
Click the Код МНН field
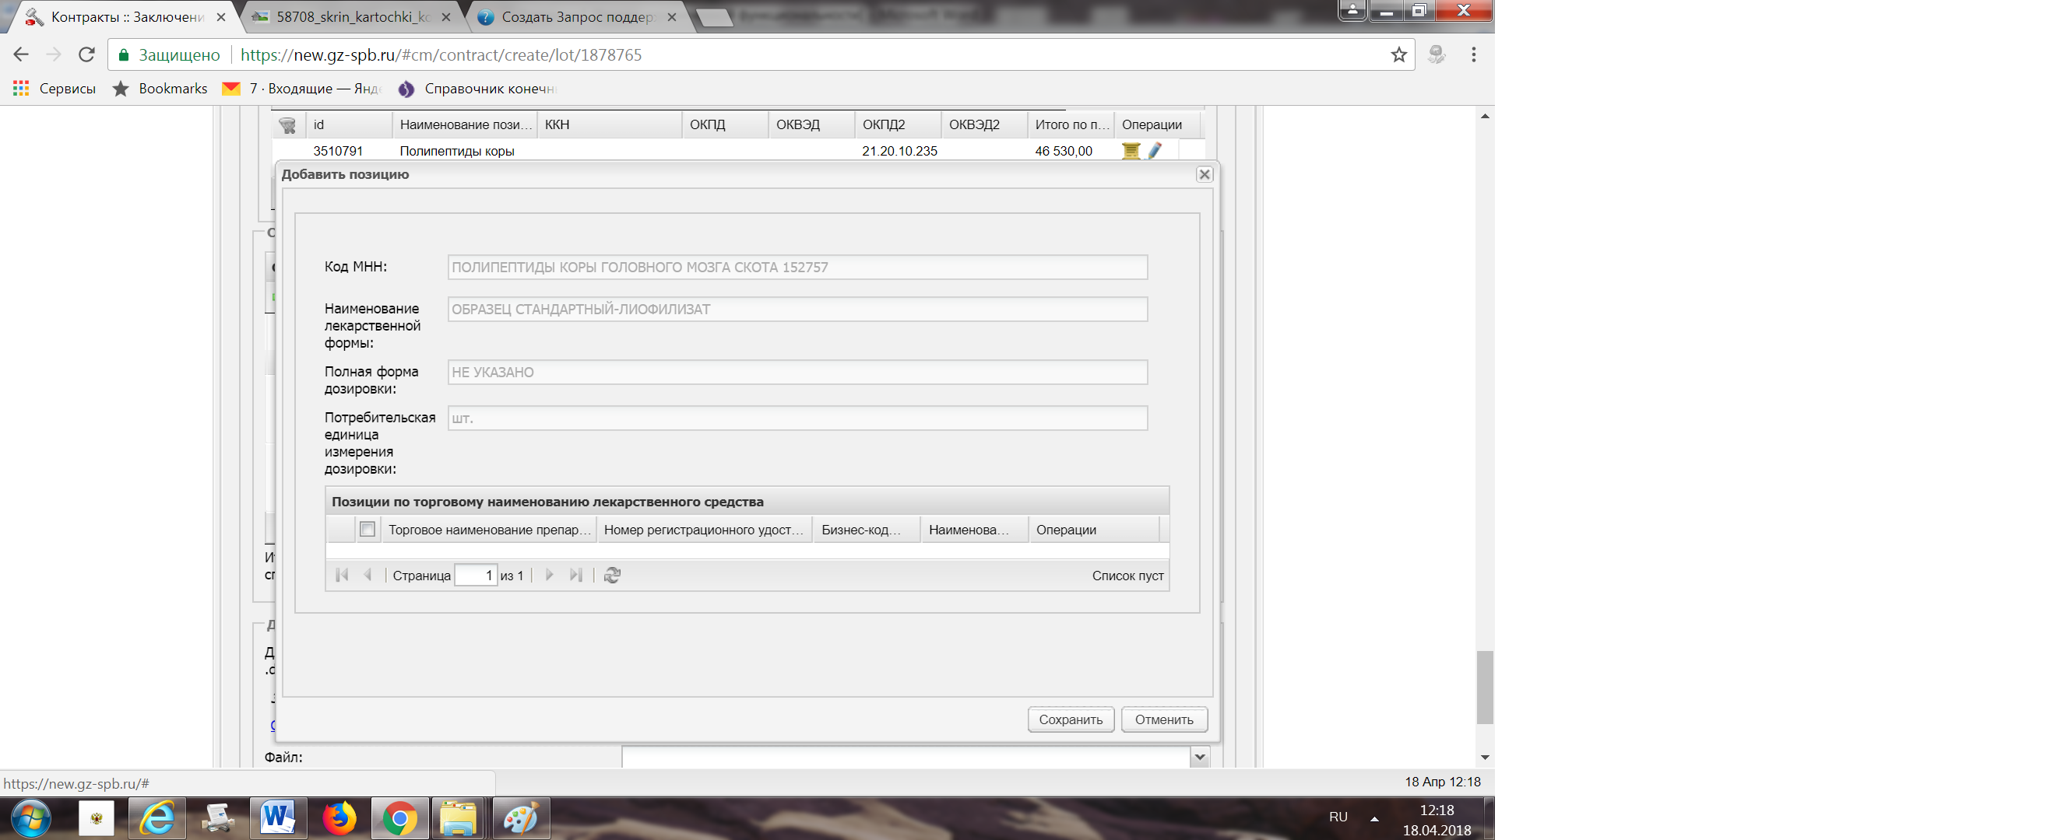click(x=797, y=268)
